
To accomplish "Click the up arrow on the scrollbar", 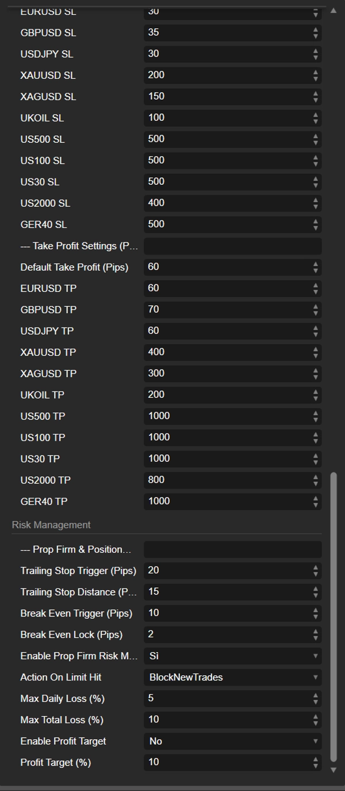I will pyautogui.click(x=334, y=9).
